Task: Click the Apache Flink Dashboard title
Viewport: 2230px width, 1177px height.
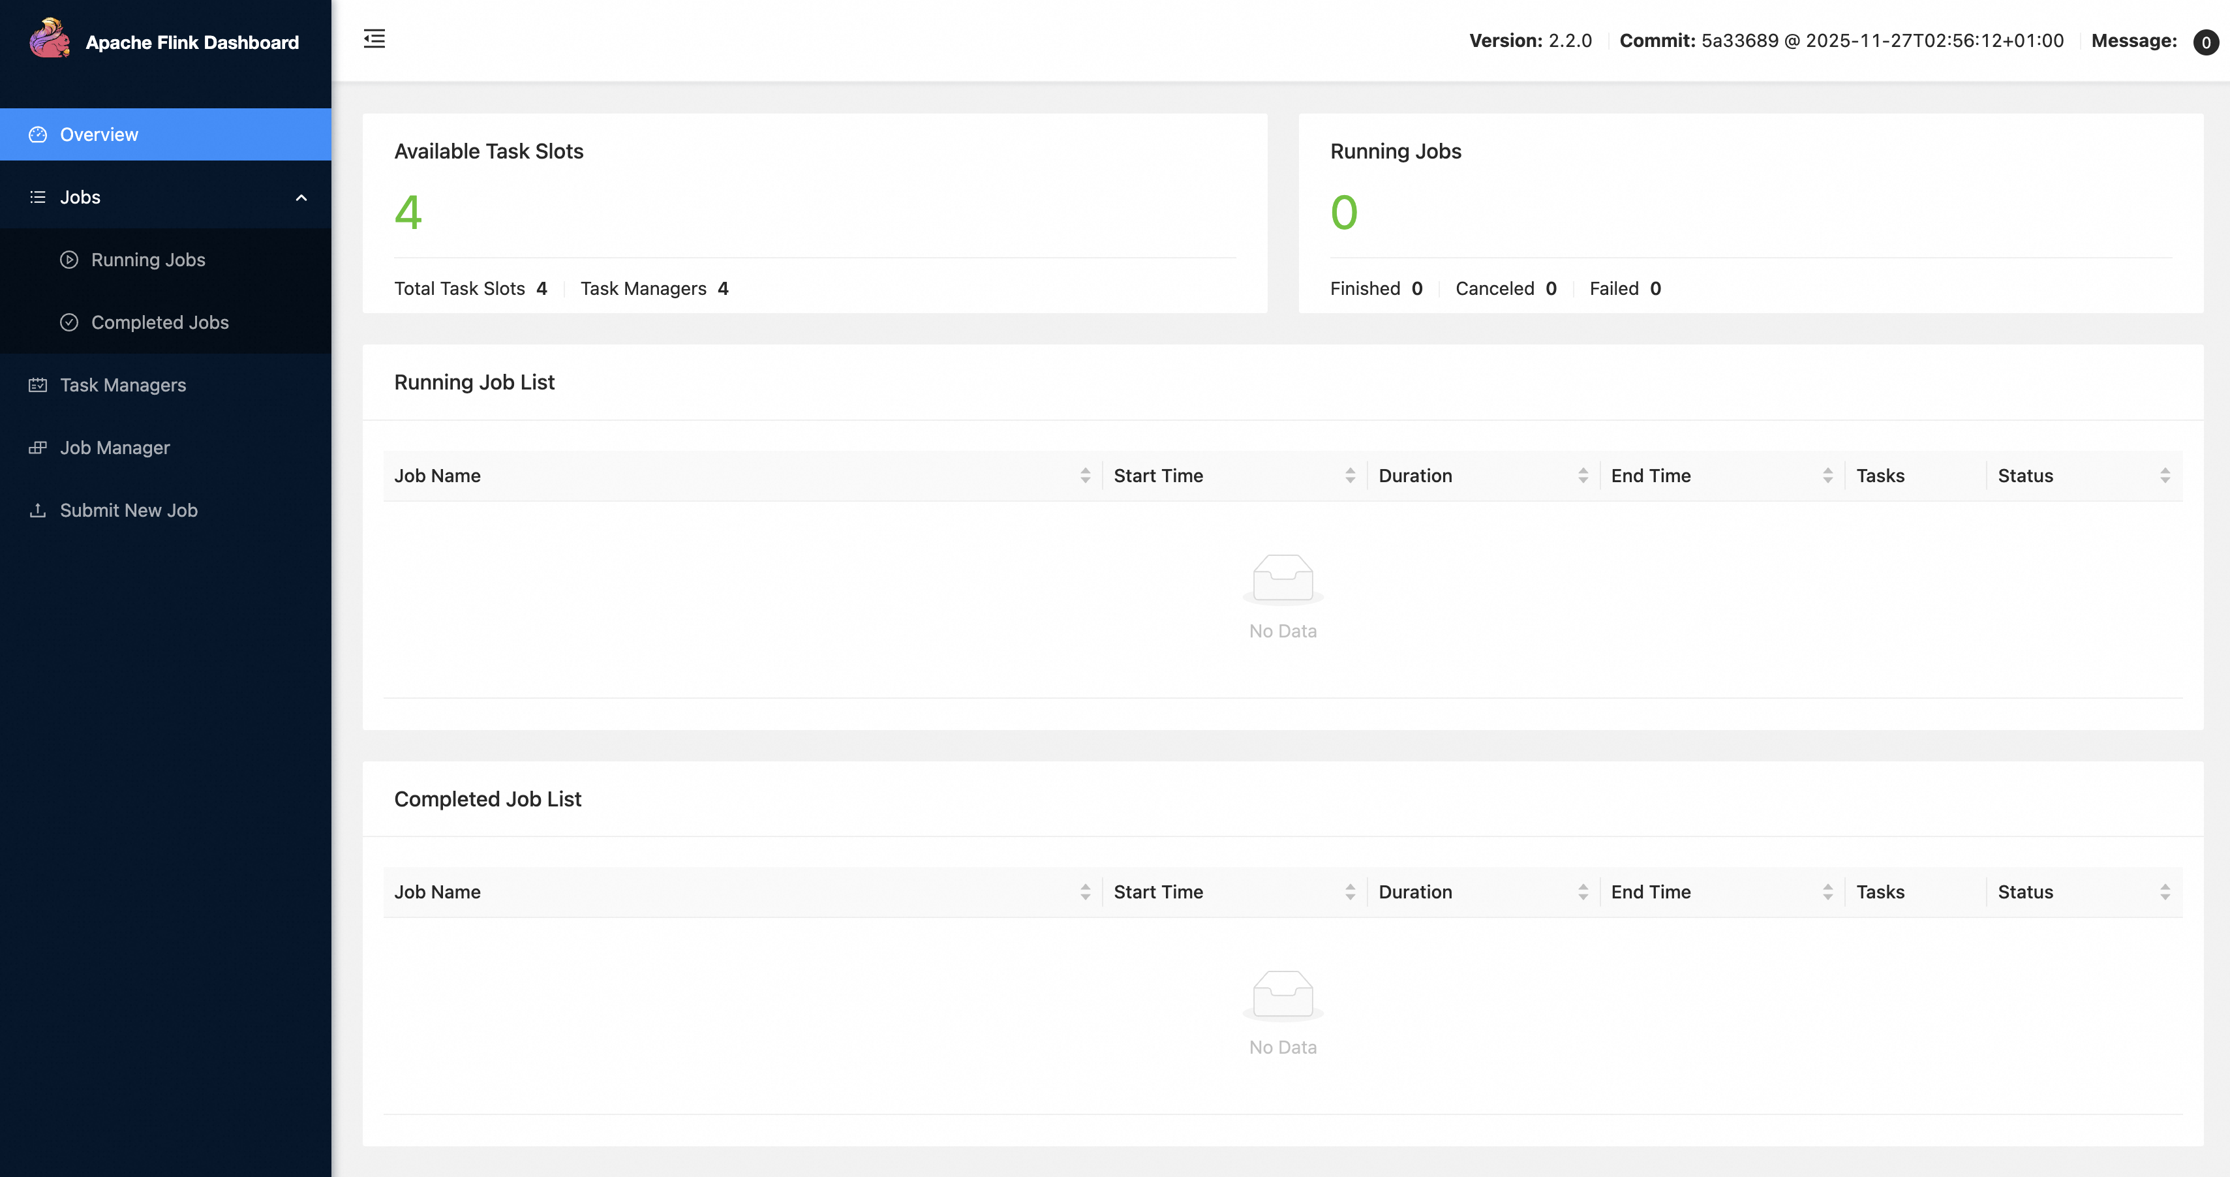Action: (192, 42)
